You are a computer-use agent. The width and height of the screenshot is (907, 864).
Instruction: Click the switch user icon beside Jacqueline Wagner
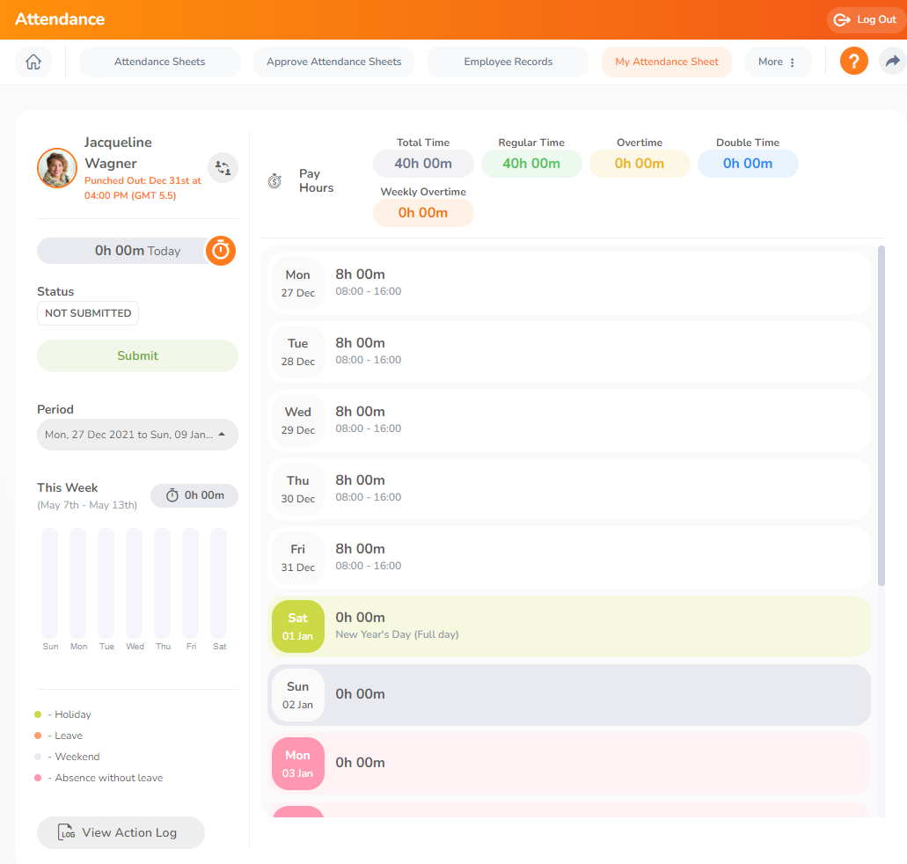point(223,167)
